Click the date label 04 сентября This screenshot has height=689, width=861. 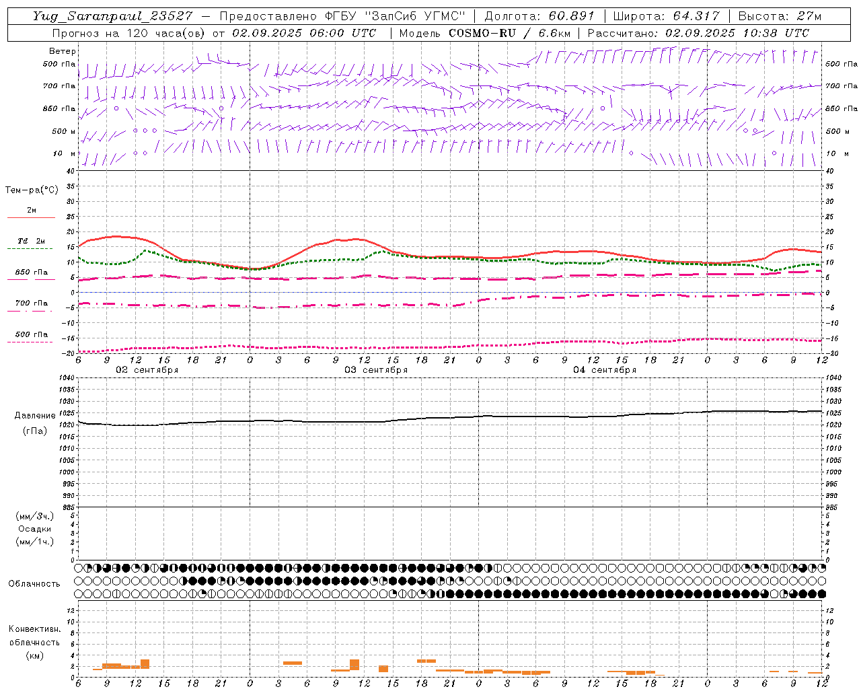pyautogui.click(x=605, y=370)
